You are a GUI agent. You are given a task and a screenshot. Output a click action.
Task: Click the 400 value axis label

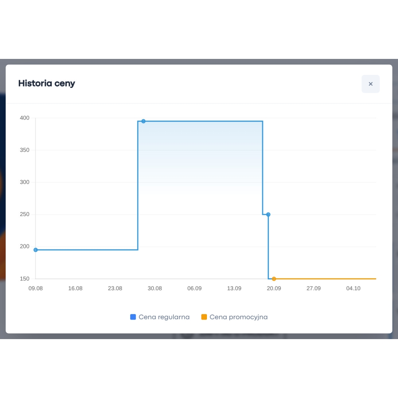click(25, 118)
